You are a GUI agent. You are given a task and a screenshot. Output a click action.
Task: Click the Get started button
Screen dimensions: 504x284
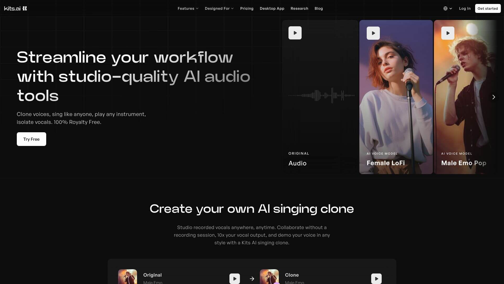pos(487,8)
